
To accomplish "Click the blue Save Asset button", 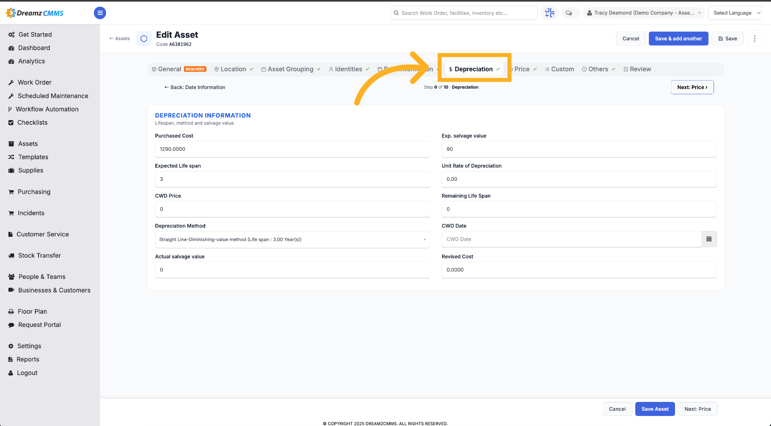I will (655, 409).
